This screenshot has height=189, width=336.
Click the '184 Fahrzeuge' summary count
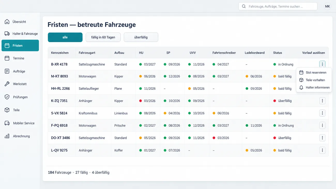click(59, 172)
